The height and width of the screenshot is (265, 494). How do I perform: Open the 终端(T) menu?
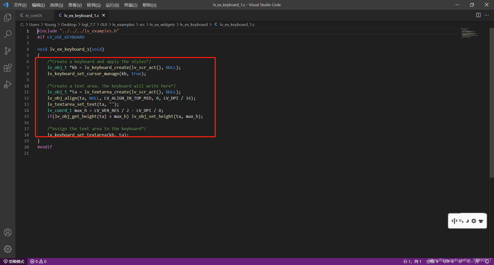click(131, 5)
